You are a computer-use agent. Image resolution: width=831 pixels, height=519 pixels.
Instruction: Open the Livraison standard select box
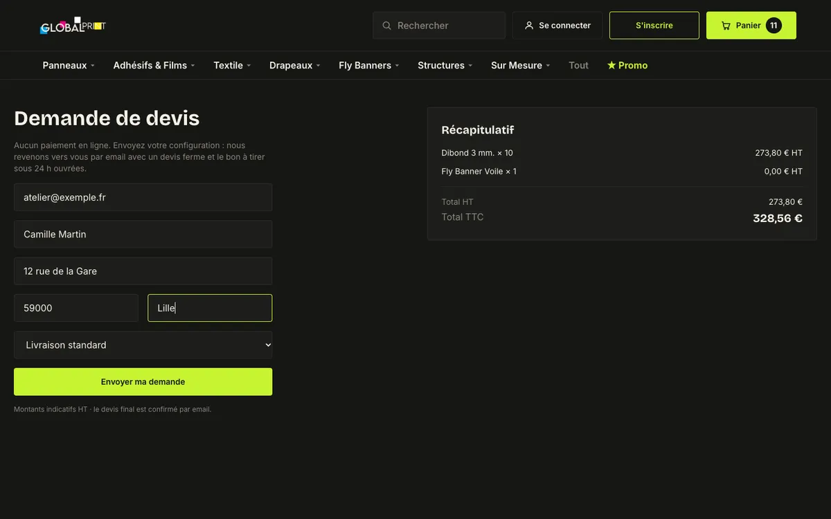click(x=143, y=345)
